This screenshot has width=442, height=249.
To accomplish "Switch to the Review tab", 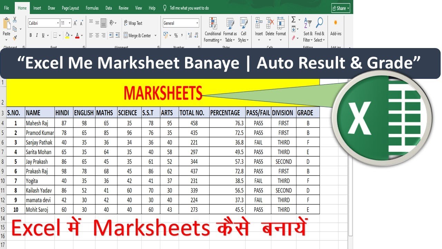I will 124,8.
